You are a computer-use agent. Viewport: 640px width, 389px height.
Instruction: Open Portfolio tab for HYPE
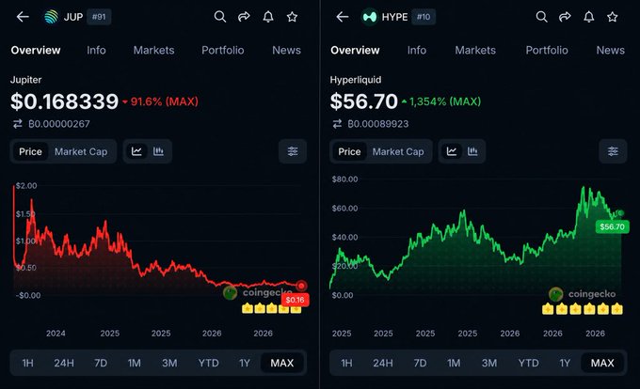click(547, 50)
